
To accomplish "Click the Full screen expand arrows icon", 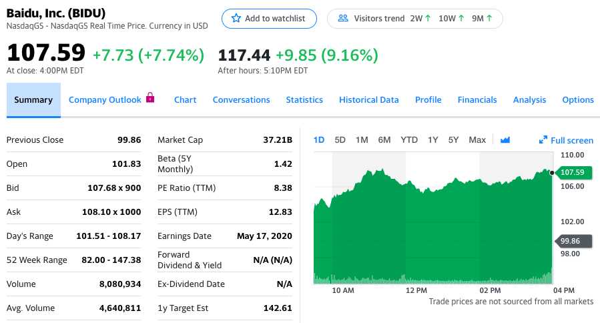I will pos(543,140).
